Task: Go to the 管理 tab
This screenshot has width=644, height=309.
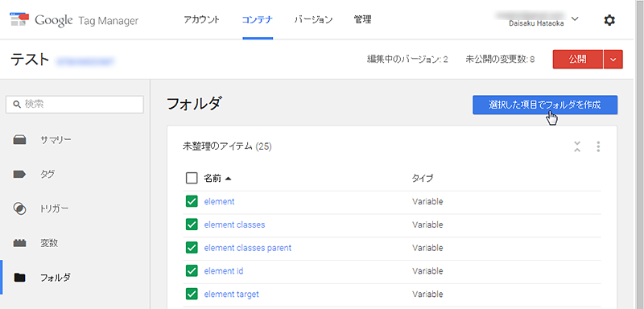Action: (363, 19)
